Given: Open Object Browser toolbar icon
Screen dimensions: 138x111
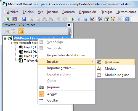Looking at the screenshot, I should (113, 19).
